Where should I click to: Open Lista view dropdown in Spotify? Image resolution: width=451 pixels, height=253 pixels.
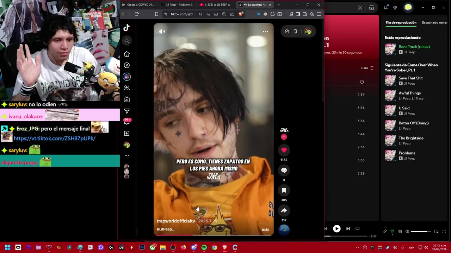367,68
